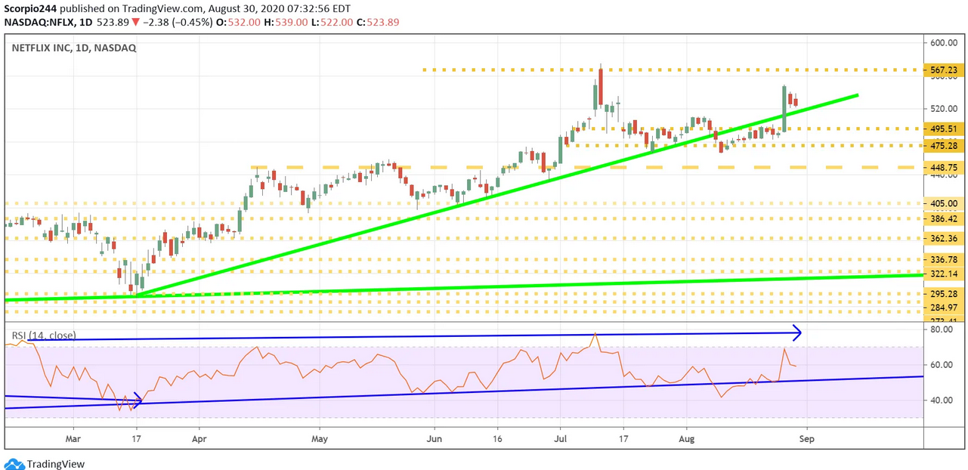Select the 284.97 price label

point(945,307)
